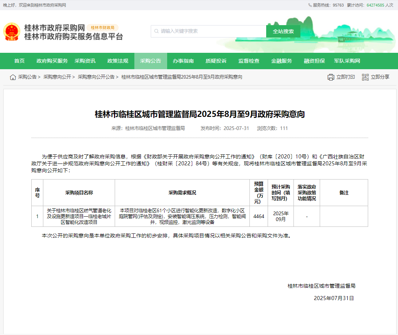The height and width of the screenshot is (335, 398).
Task: Click the printer icon
Action: point(331,77)
